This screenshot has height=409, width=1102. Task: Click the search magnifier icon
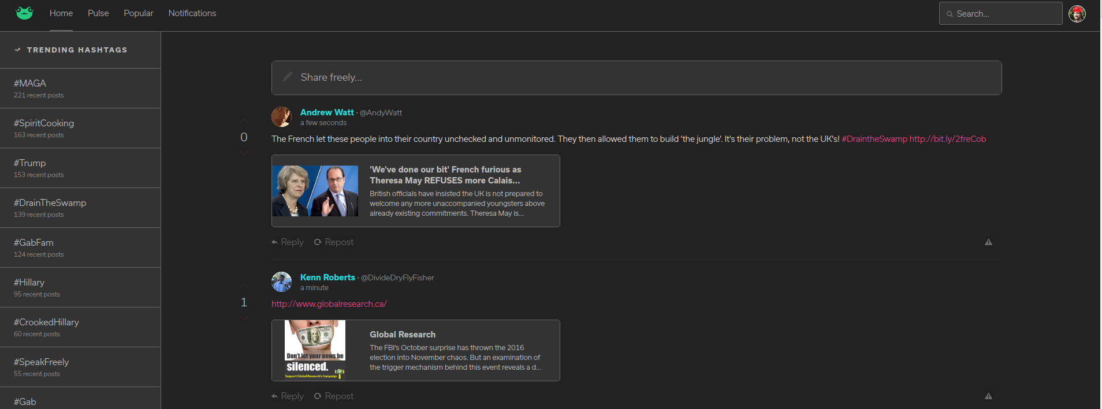(x=950, y=14)
